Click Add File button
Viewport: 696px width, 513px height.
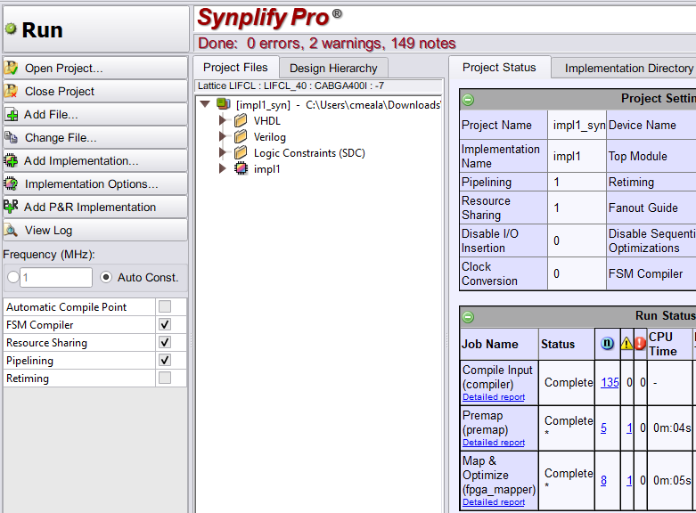[95, 115]
